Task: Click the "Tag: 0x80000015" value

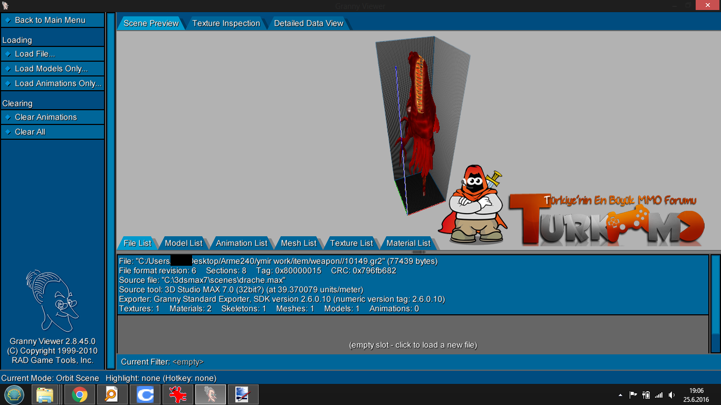Action: tap(289, 271)
